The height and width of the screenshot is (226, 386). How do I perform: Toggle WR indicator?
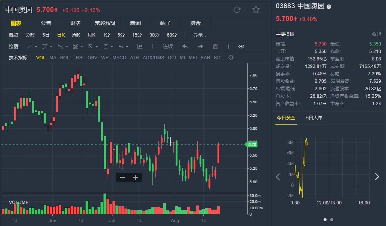click(105, 58)
